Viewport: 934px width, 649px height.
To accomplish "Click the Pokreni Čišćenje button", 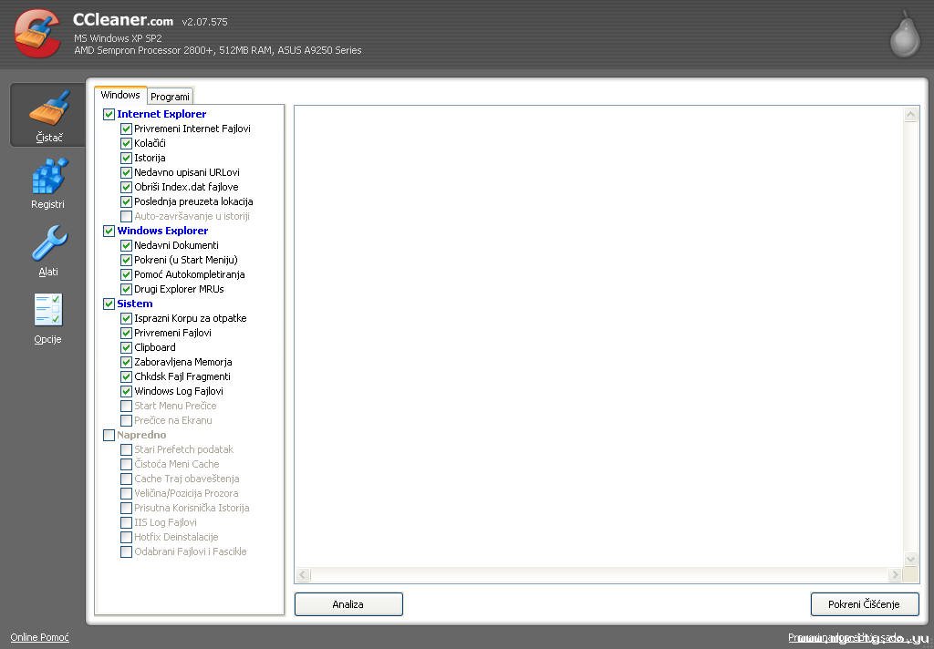I will 865,603.
